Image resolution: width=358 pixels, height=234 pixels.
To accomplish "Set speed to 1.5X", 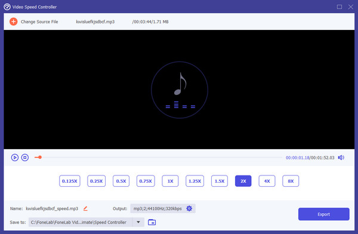I will coord(220,181).
